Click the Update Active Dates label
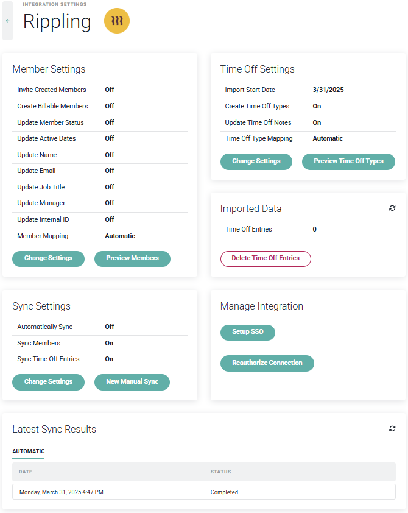The image size is (408, 513). point(46,138)
